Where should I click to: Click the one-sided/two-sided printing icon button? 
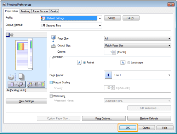[x=17, y=84]
